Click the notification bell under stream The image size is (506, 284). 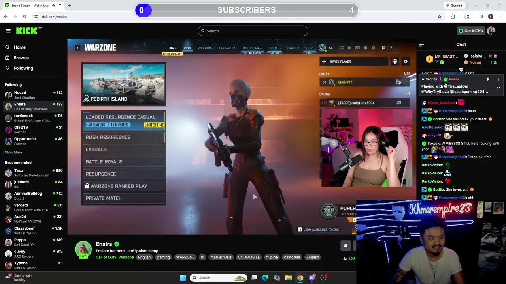346,245
